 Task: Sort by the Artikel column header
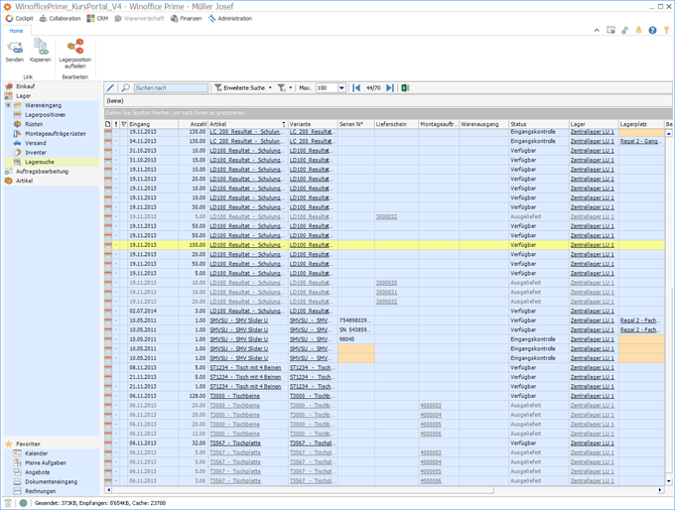[x=248, y=124]
